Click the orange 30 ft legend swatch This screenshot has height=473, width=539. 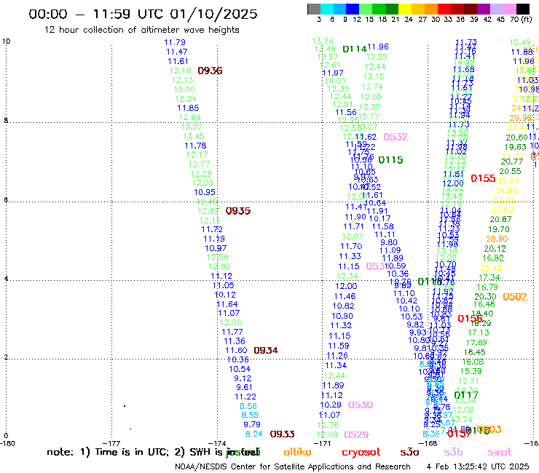click(430, 9)
